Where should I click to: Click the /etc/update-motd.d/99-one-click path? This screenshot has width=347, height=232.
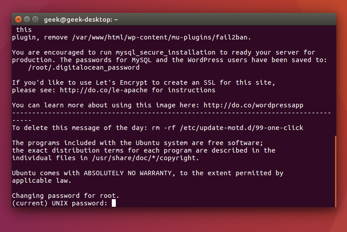(241, 128)
